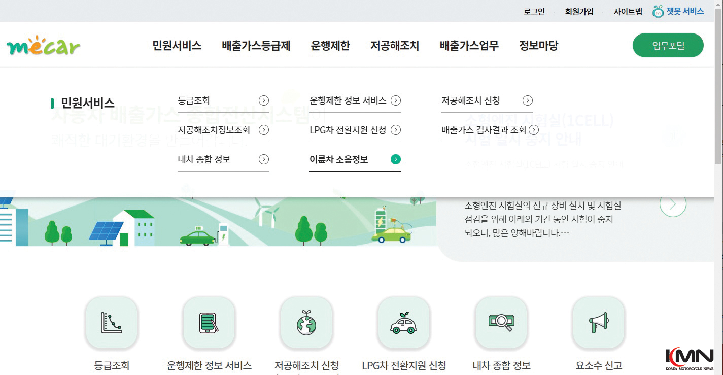The width and height of the screenshot is (723, 375).
Task: Click the 등급조회 label under the tiles
Action: click(x=112, y=365)
